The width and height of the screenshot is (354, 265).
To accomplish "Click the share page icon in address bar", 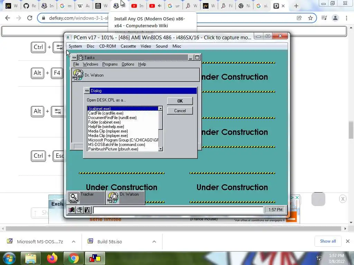I will 299,18.
